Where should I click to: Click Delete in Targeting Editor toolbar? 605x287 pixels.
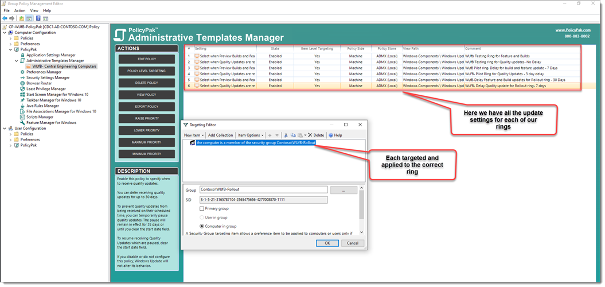pyautogui.click(x=316, y=135)
